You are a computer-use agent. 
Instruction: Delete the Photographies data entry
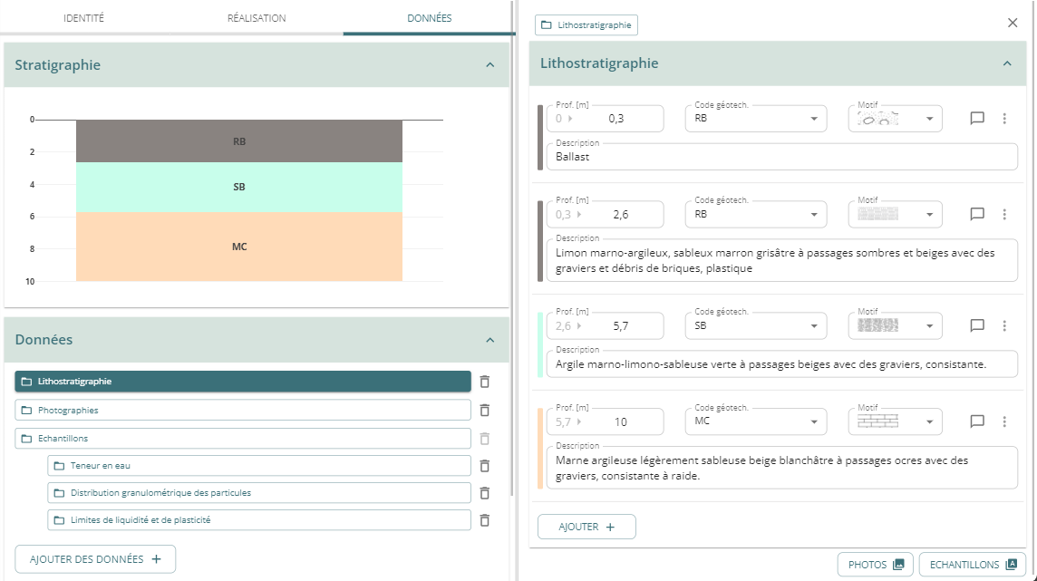pos(485,411)
